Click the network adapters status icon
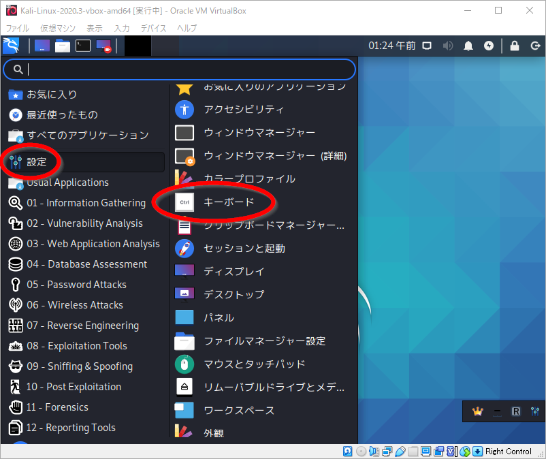Viewport: 546px width, 459px height. click(x=387, y=452)
